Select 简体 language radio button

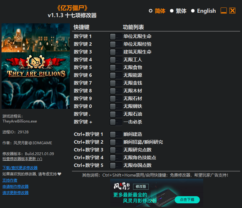[x=150, y=11]
